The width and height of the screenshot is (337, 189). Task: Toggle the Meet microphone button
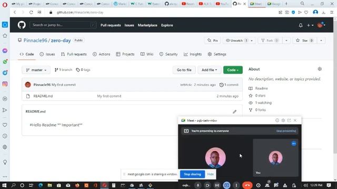[x=198, y=185]
